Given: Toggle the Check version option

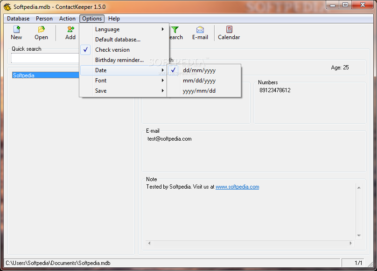Looking at the screenshot, I should (123, 50).
